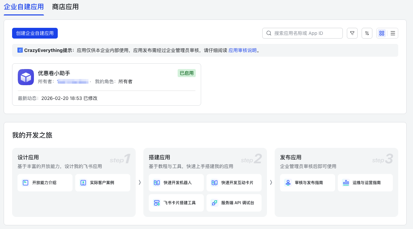Switch to list view layout
Image resolution: width=413 pixels, height=229 pixels.
(x=393, y=33)
